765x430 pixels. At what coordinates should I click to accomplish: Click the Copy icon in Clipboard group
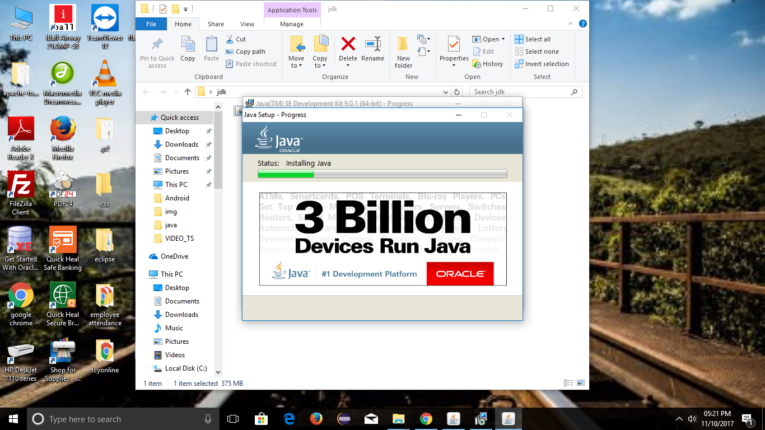(x=188, y=44)
